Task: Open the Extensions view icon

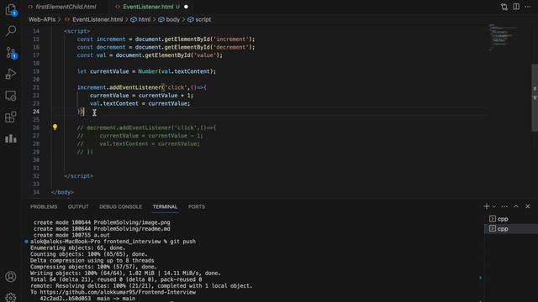Action: pyautogui.click(x=11, y=117)
